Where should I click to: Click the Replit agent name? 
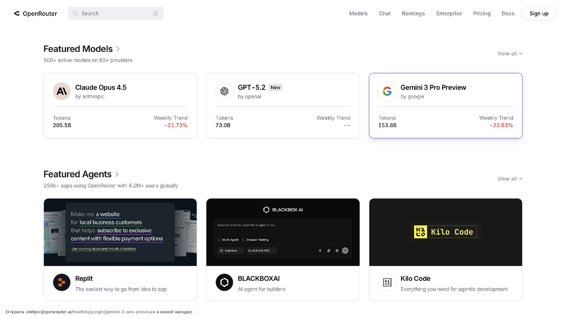84,278
